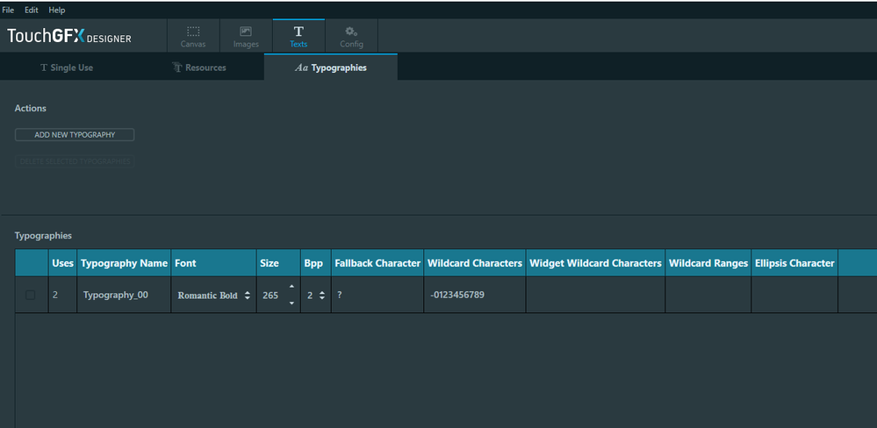Click the Typography Name column header

tap(124, 262)
